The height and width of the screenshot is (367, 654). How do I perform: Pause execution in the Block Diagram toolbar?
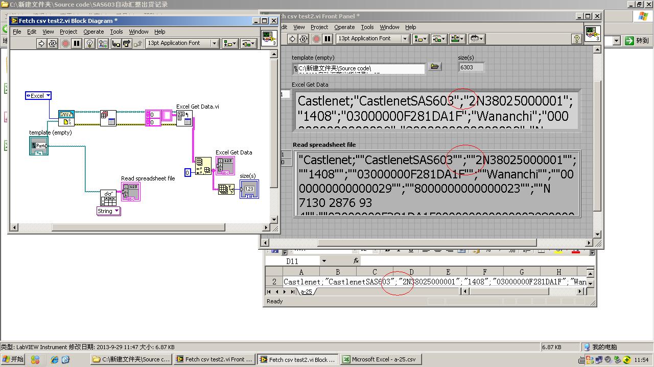[x=77, y=43]
